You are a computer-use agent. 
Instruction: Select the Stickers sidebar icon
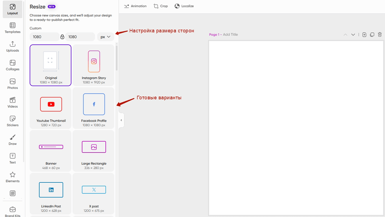(x=13, y=121)
